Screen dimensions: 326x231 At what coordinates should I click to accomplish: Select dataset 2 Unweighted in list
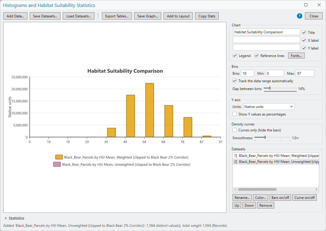click(x=276, y=161)
